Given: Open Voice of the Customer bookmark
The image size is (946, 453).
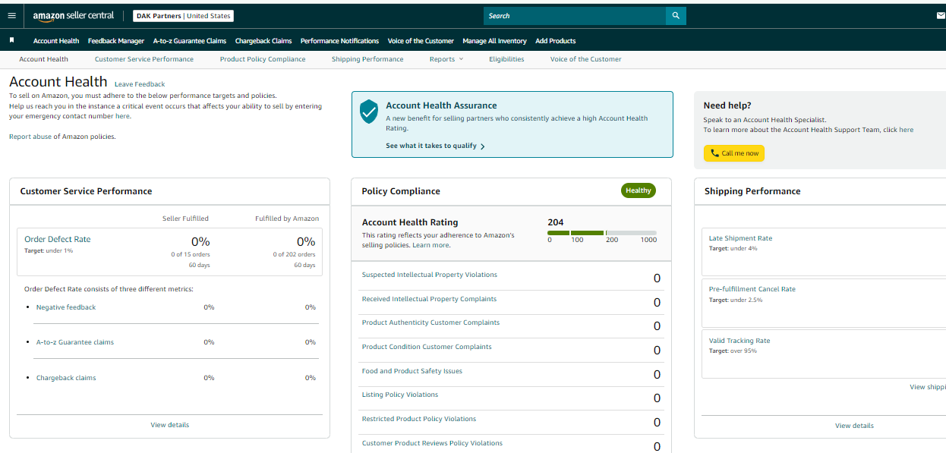Looking at the screenshot, I should click(421, 41).
